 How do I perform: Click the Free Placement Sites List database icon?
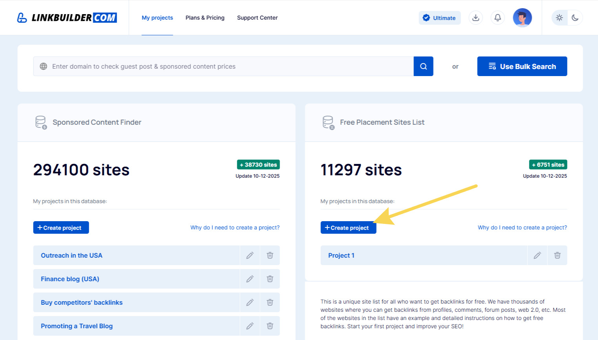328,122
